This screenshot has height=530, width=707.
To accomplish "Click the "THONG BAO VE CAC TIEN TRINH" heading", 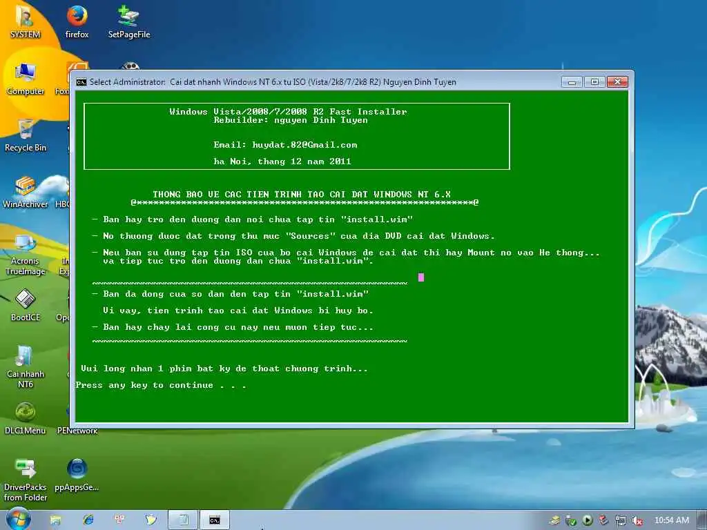I will (x=302, y=194).
